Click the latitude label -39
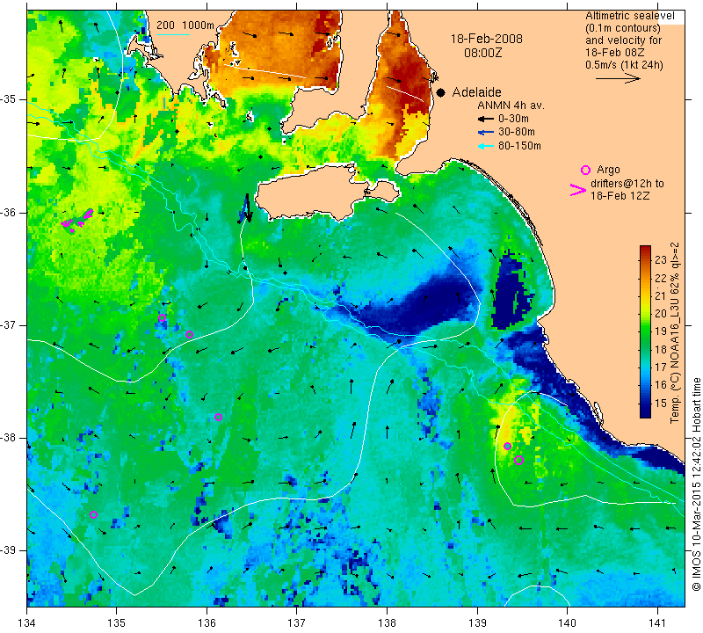The height and width of the screenshot is (633, 703). tap(9, 550)
